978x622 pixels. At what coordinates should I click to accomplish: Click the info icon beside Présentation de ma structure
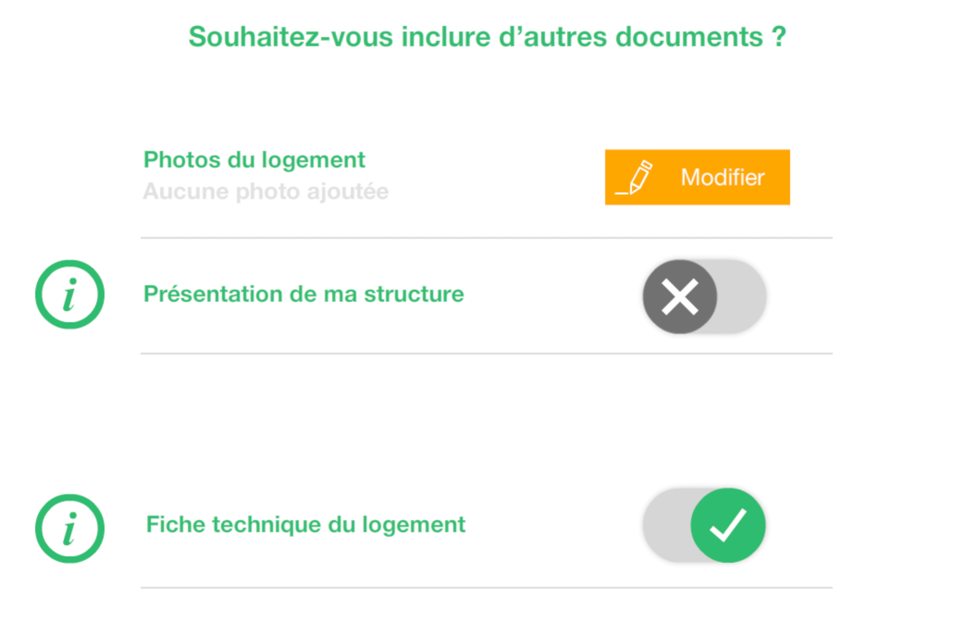click(x=70, y=294)
